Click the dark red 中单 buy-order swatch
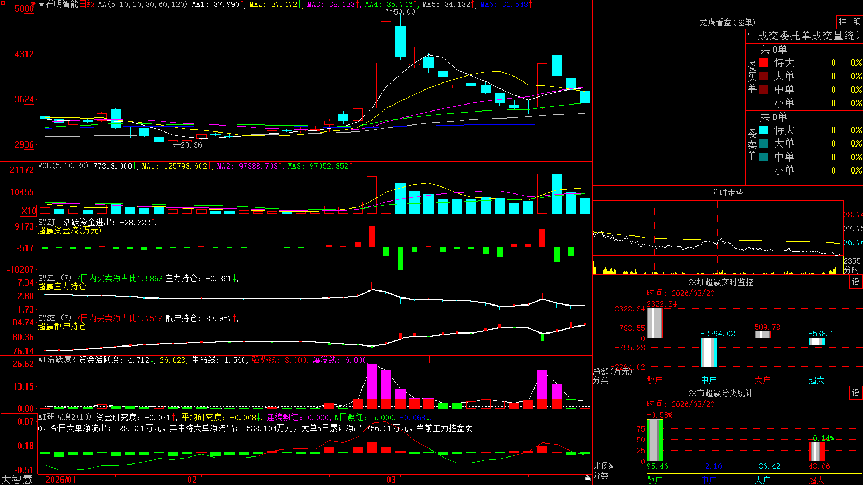The height and width of the screenshot is (485, 863). (x=764, y=89)
